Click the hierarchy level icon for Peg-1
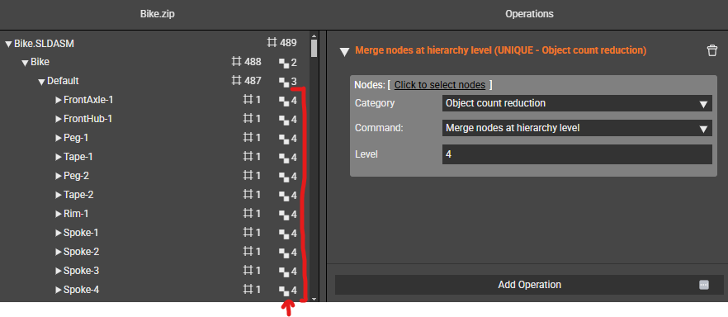Image resolution: width=728 pixels, height=317 pixels. [x=283, y=139]
